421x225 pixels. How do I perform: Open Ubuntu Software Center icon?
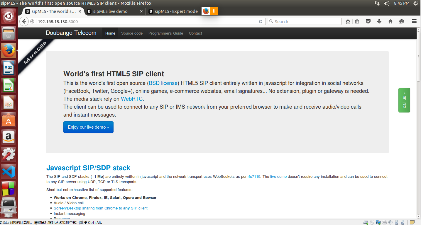point(9,120)
